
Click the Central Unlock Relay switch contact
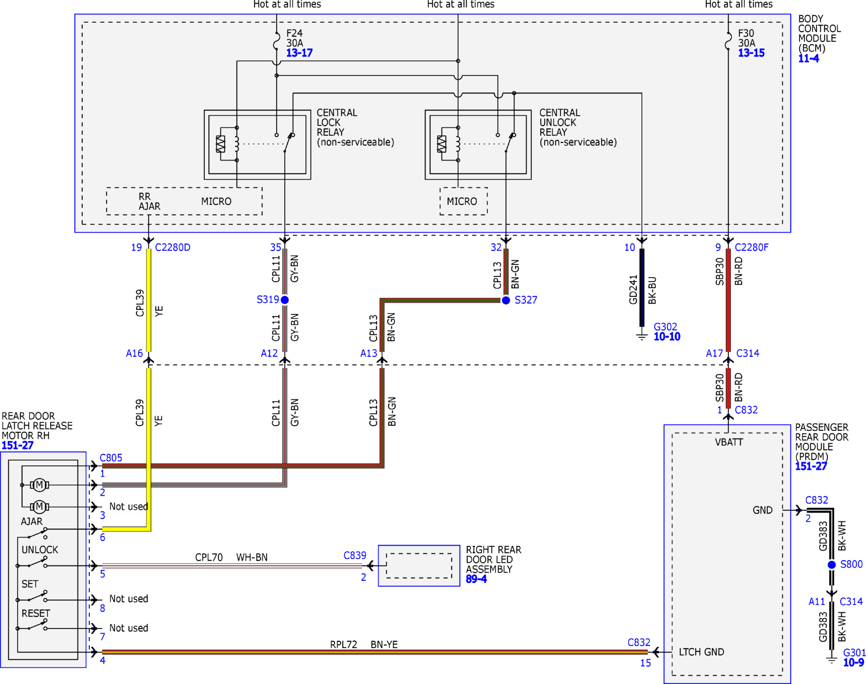point(510,142)
